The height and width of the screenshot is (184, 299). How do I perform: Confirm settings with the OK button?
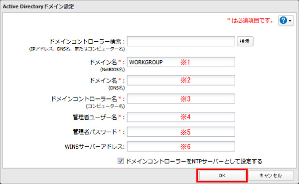(222, 176)
